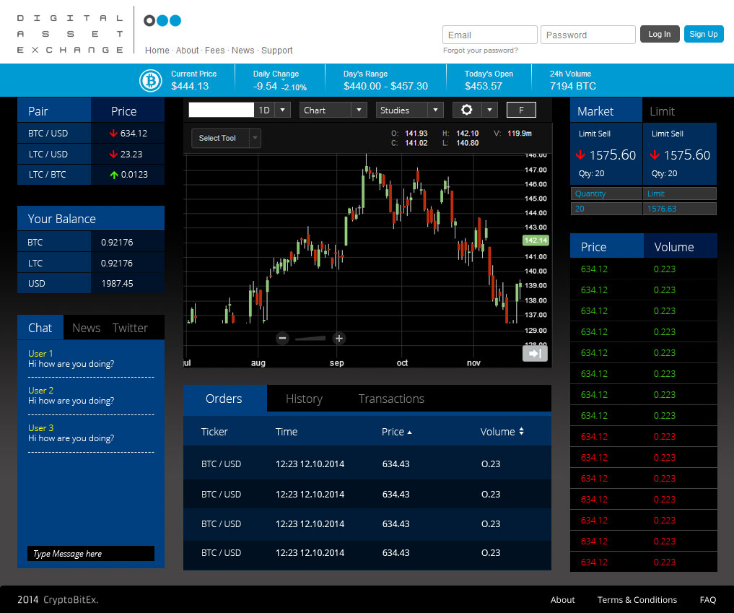Open the Transactions tab

(x=391, y=399)
